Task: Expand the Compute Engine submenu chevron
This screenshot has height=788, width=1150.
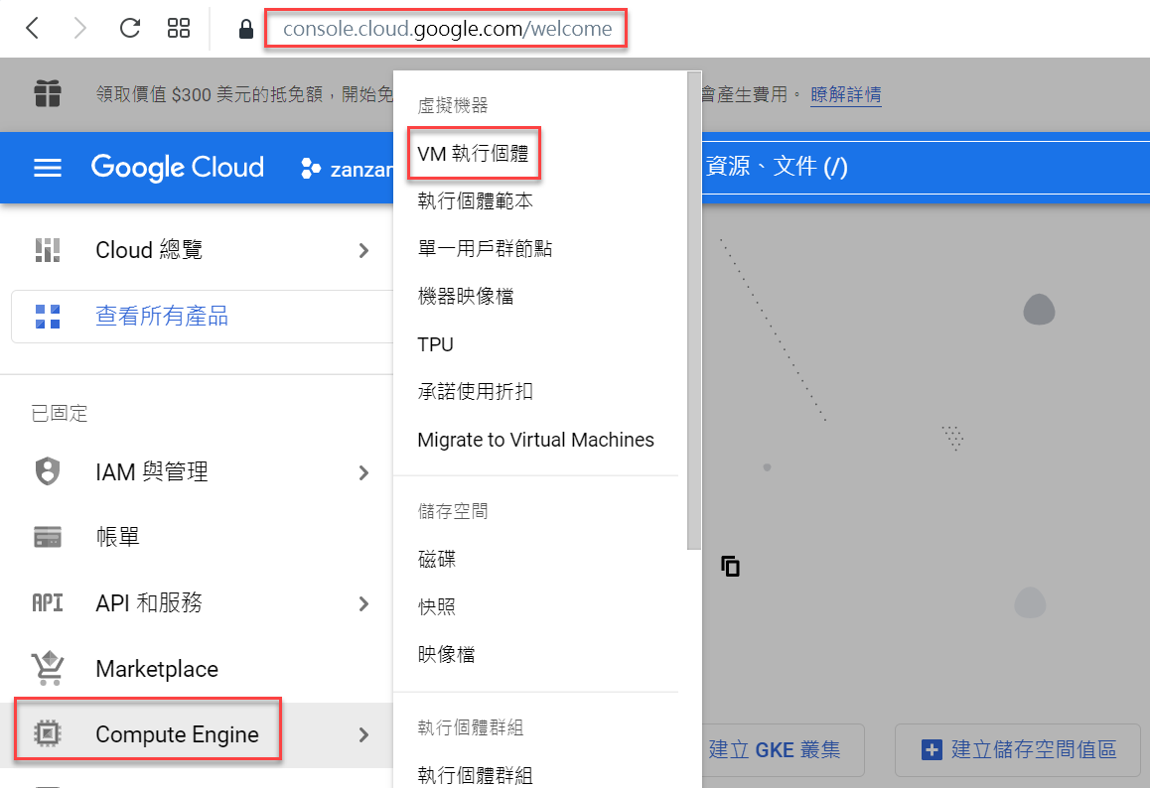Action: point(363,734)
